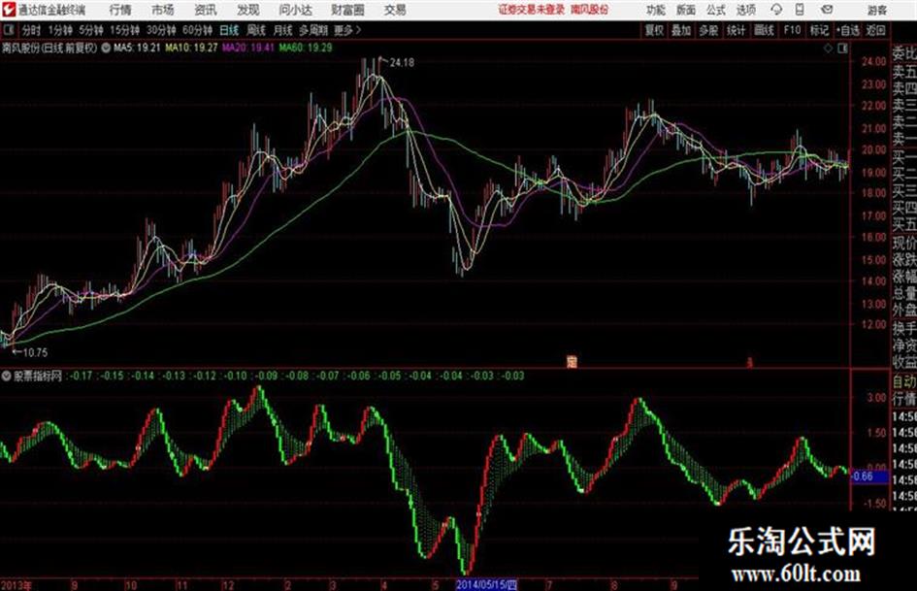Expand the MA indicator settings round arrow
Viewport: 917px width, 591px height.
pos(106,48)
